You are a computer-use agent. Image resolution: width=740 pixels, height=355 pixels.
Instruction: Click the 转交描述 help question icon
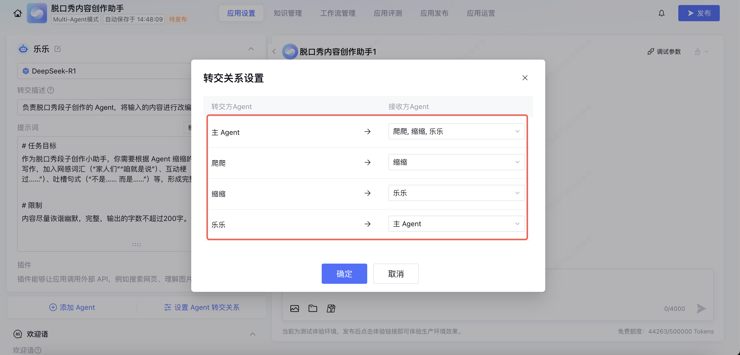[x=51, y=90]
